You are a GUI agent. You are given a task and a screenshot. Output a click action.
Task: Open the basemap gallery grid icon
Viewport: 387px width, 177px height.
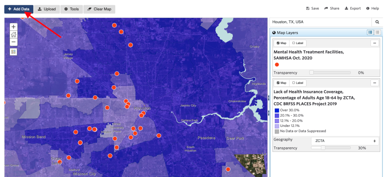click(x=14, y=52)
